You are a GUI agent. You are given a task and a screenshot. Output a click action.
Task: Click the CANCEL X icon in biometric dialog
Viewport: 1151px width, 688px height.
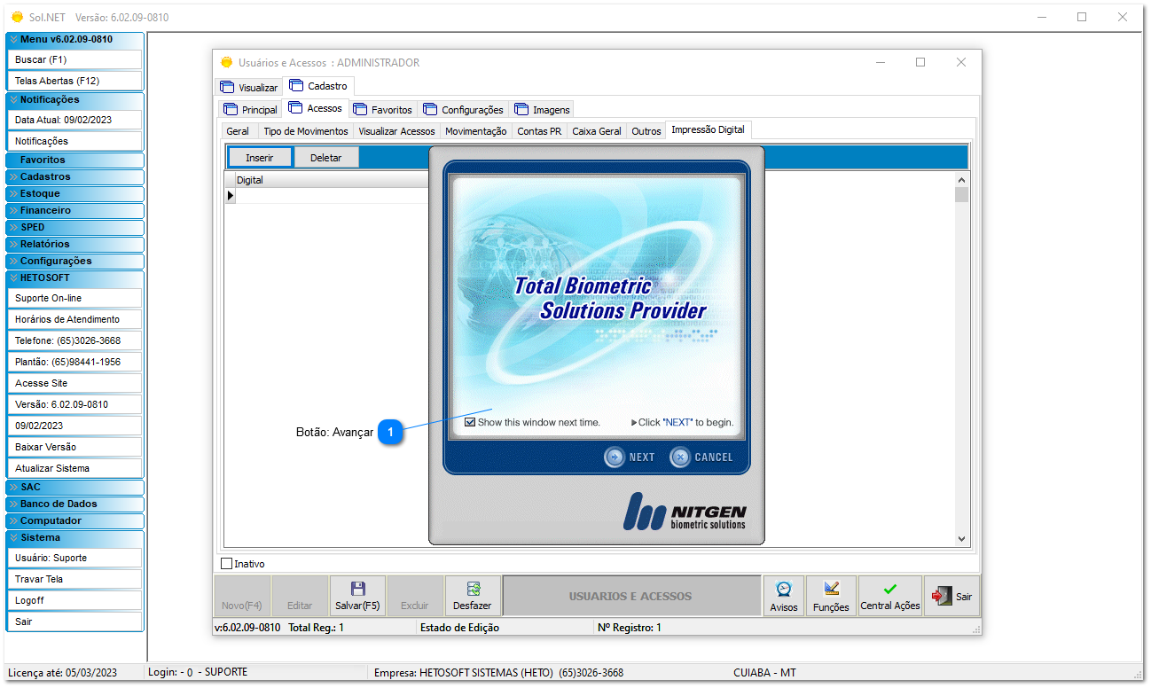point(680,457)
